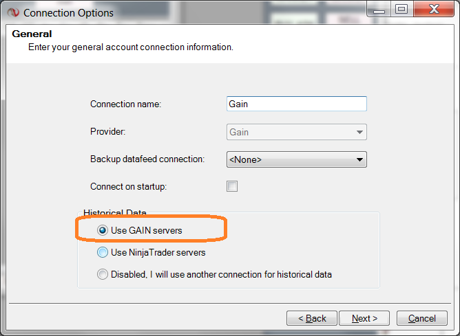
Task: Click the Connect on startup label
Action: point(128,186)
